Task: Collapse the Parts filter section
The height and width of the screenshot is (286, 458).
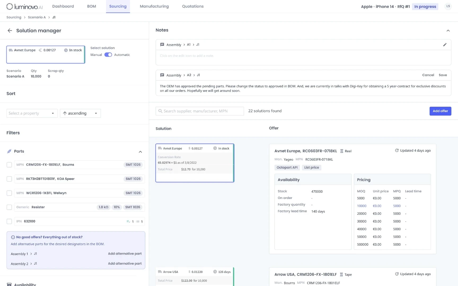Action: pyautogui.click(x=140, y=152)
